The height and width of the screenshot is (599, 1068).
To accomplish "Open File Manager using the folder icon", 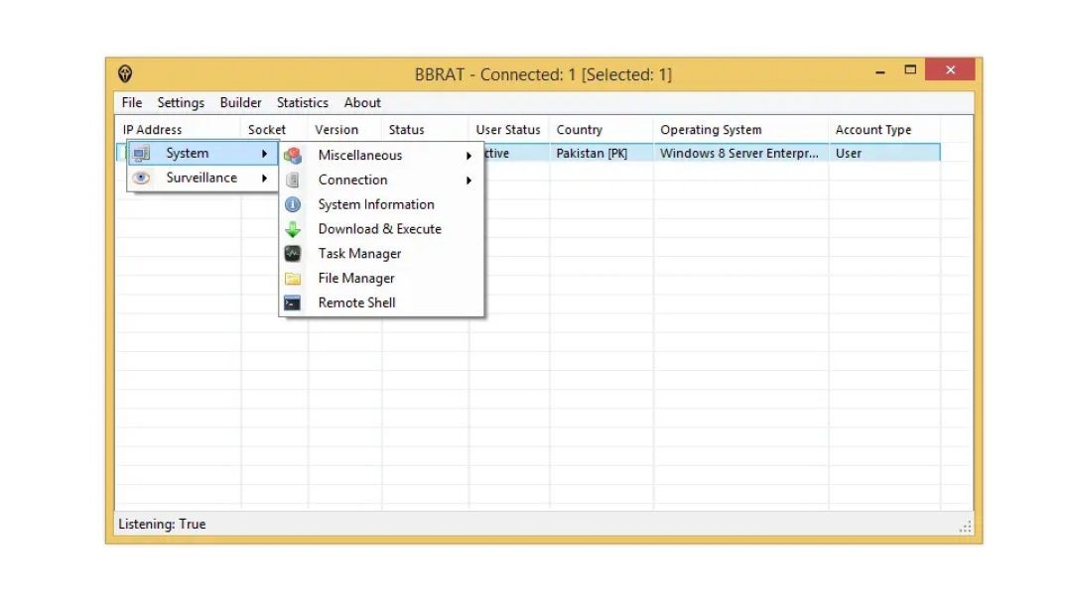I will pyautogui.click(x=294, y=279).
